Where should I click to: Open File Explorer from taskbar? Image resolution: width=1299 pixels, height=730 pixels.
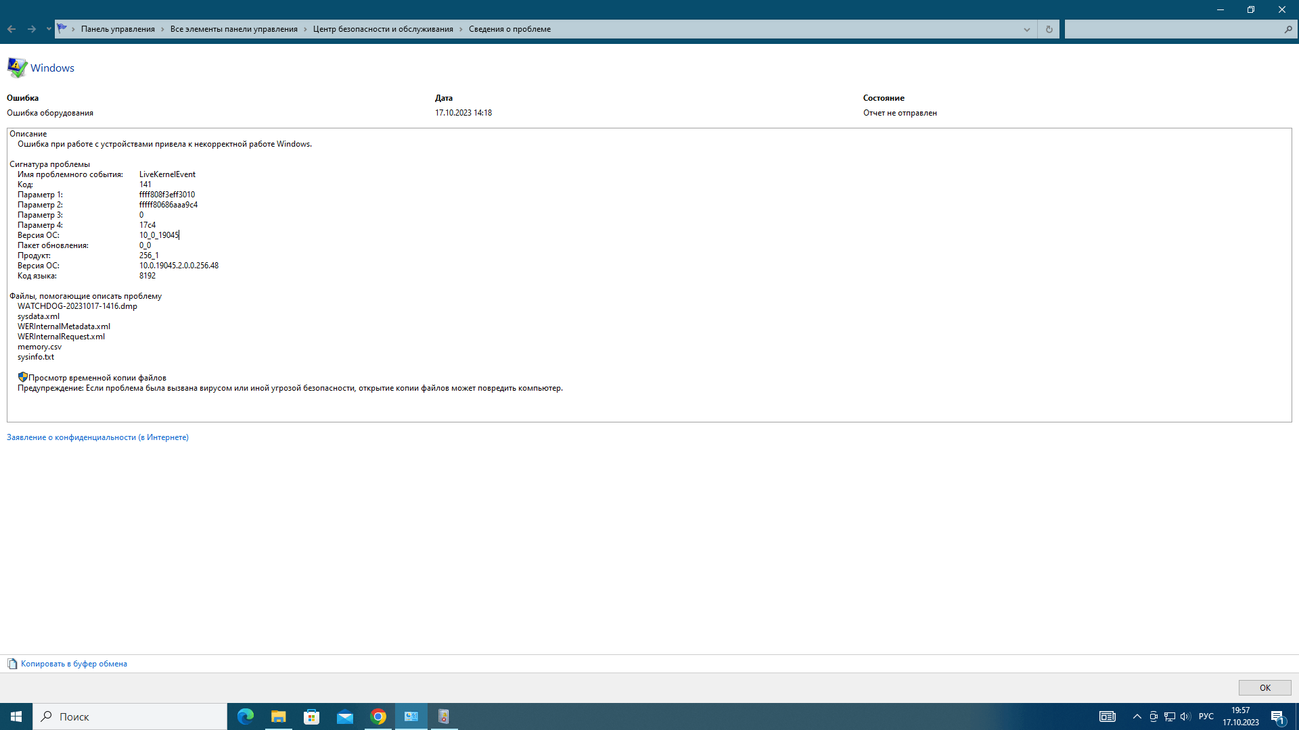click(278, 716)
